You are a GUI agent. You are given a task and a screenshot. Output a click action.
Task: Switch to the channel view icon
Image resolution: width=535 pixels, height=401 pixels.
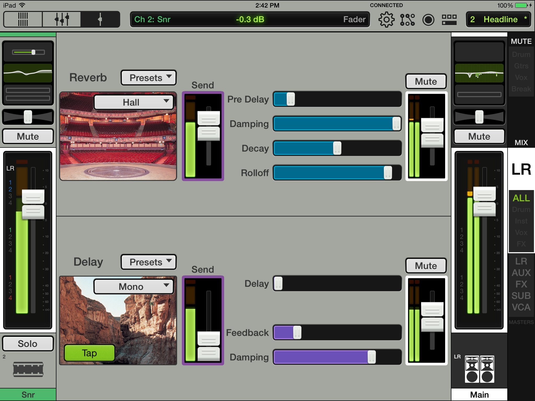click(62, 19)
